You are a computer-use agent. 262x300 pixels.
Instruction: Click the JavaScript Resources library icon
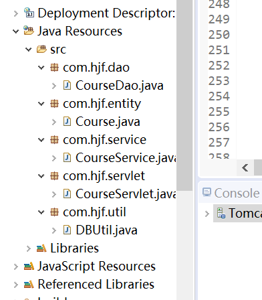tap(29, 266)
